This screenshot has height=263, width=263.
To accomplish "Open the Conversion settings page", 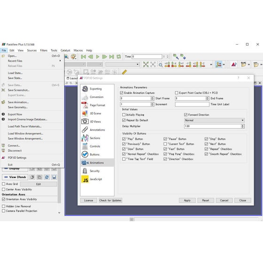I will coord(97,97).
